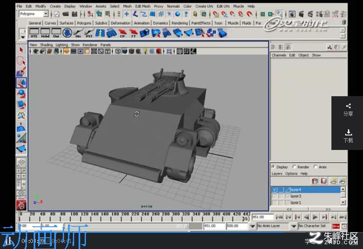Click the range slider bar

pyautogui.click(x=127, y=226)
